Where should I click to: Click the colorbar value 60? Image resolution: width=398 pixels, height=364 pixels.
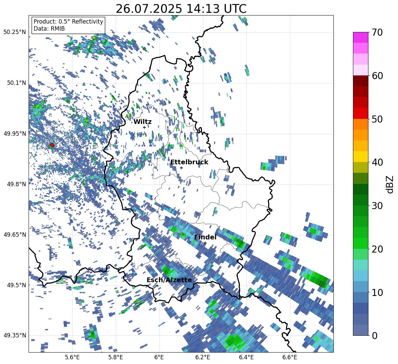point(377,76)
